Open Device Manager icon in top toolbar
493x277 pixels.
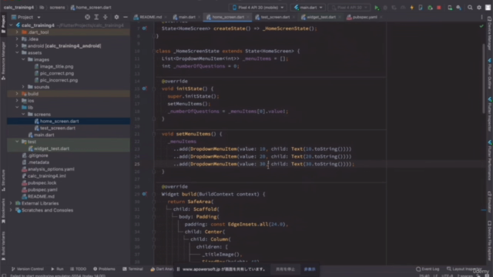[450, 8]
